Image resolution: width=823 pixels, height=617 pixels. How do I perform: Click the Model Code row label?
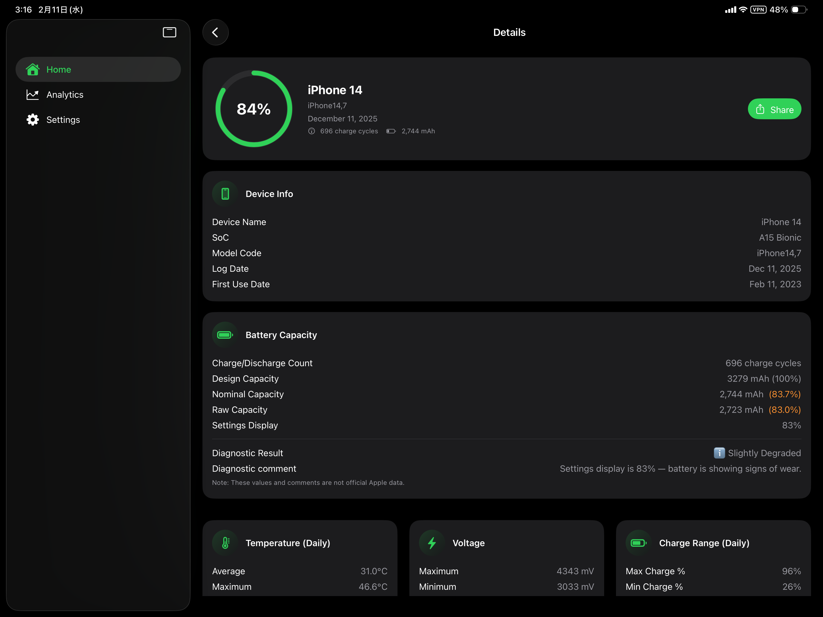click(x=237, y=253)
